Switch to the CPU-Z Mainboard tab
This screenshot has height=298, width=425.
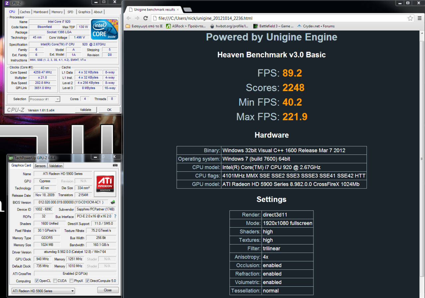(x=41, y=12)
